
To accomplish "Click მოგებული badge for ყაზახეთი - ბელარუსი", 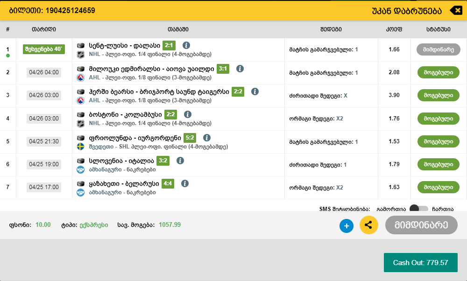I will tap(439, 187).
